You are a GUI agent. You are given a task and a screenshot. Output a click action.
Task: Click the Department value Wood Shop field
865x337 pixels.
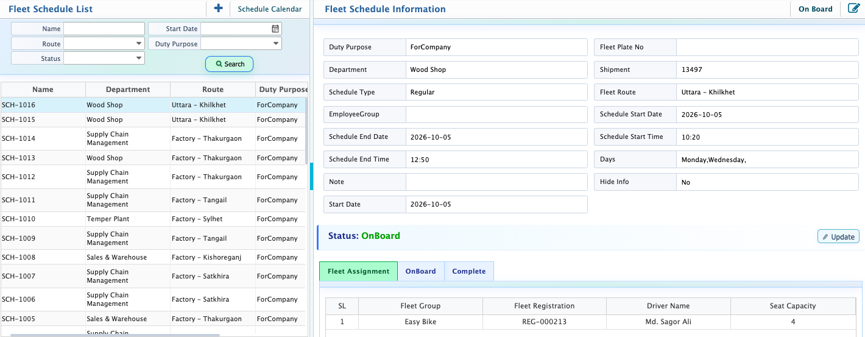click(x=496, y=69)
